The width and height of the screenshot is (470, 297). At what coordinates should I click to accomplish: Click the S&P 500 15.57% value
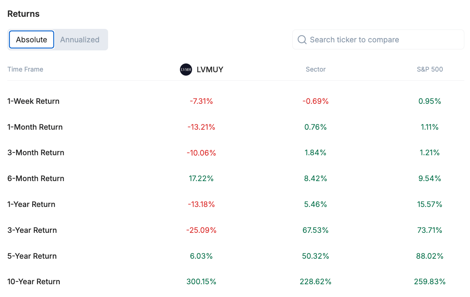pos(429,204)
